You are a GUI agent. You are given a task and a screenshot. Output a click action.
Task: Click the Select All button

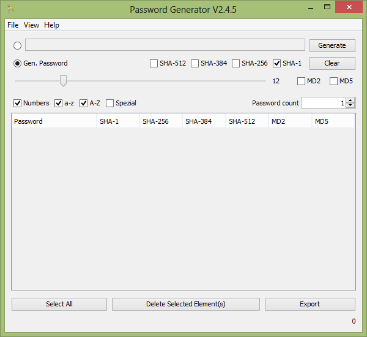(x=59, y=304)
